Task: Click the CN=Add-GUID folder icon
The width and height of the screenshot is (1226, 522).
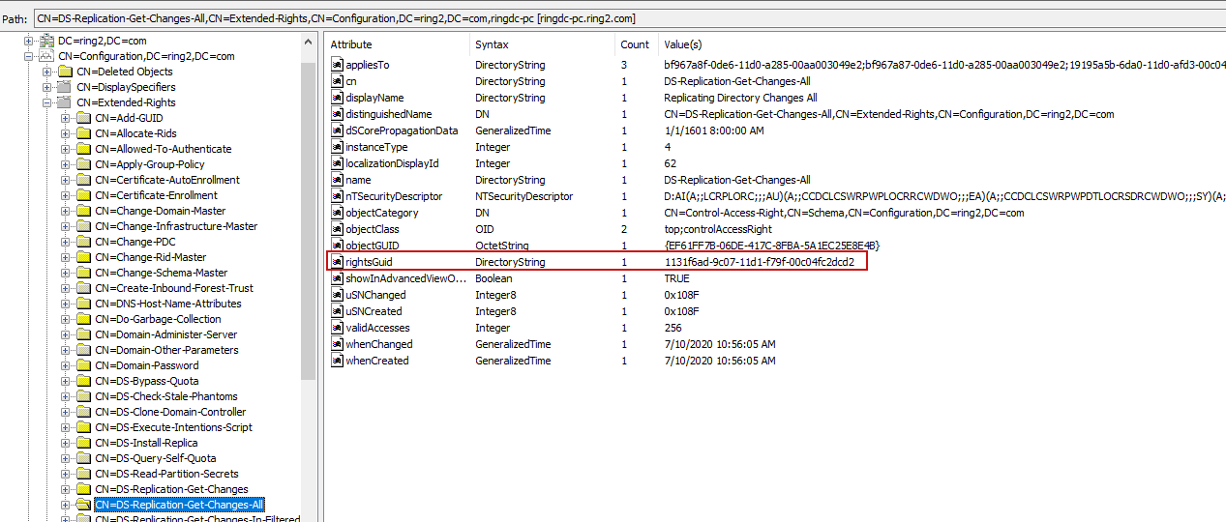Action: [x=83, y=118]
